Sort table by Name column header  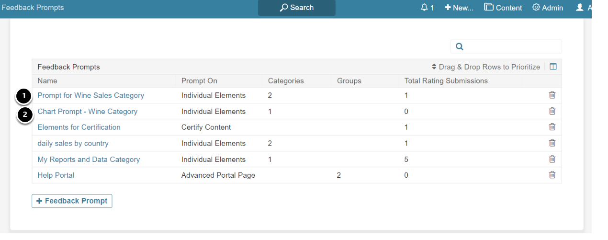point(47,81)
